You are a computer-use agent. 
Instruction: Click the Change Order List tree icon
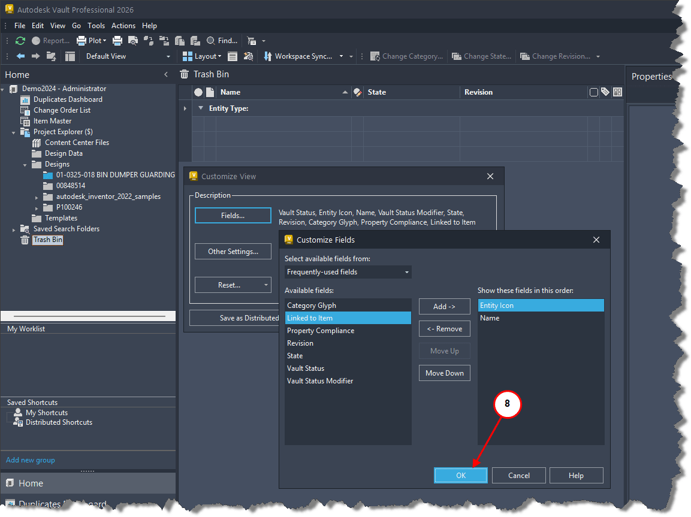click(25, 111)
